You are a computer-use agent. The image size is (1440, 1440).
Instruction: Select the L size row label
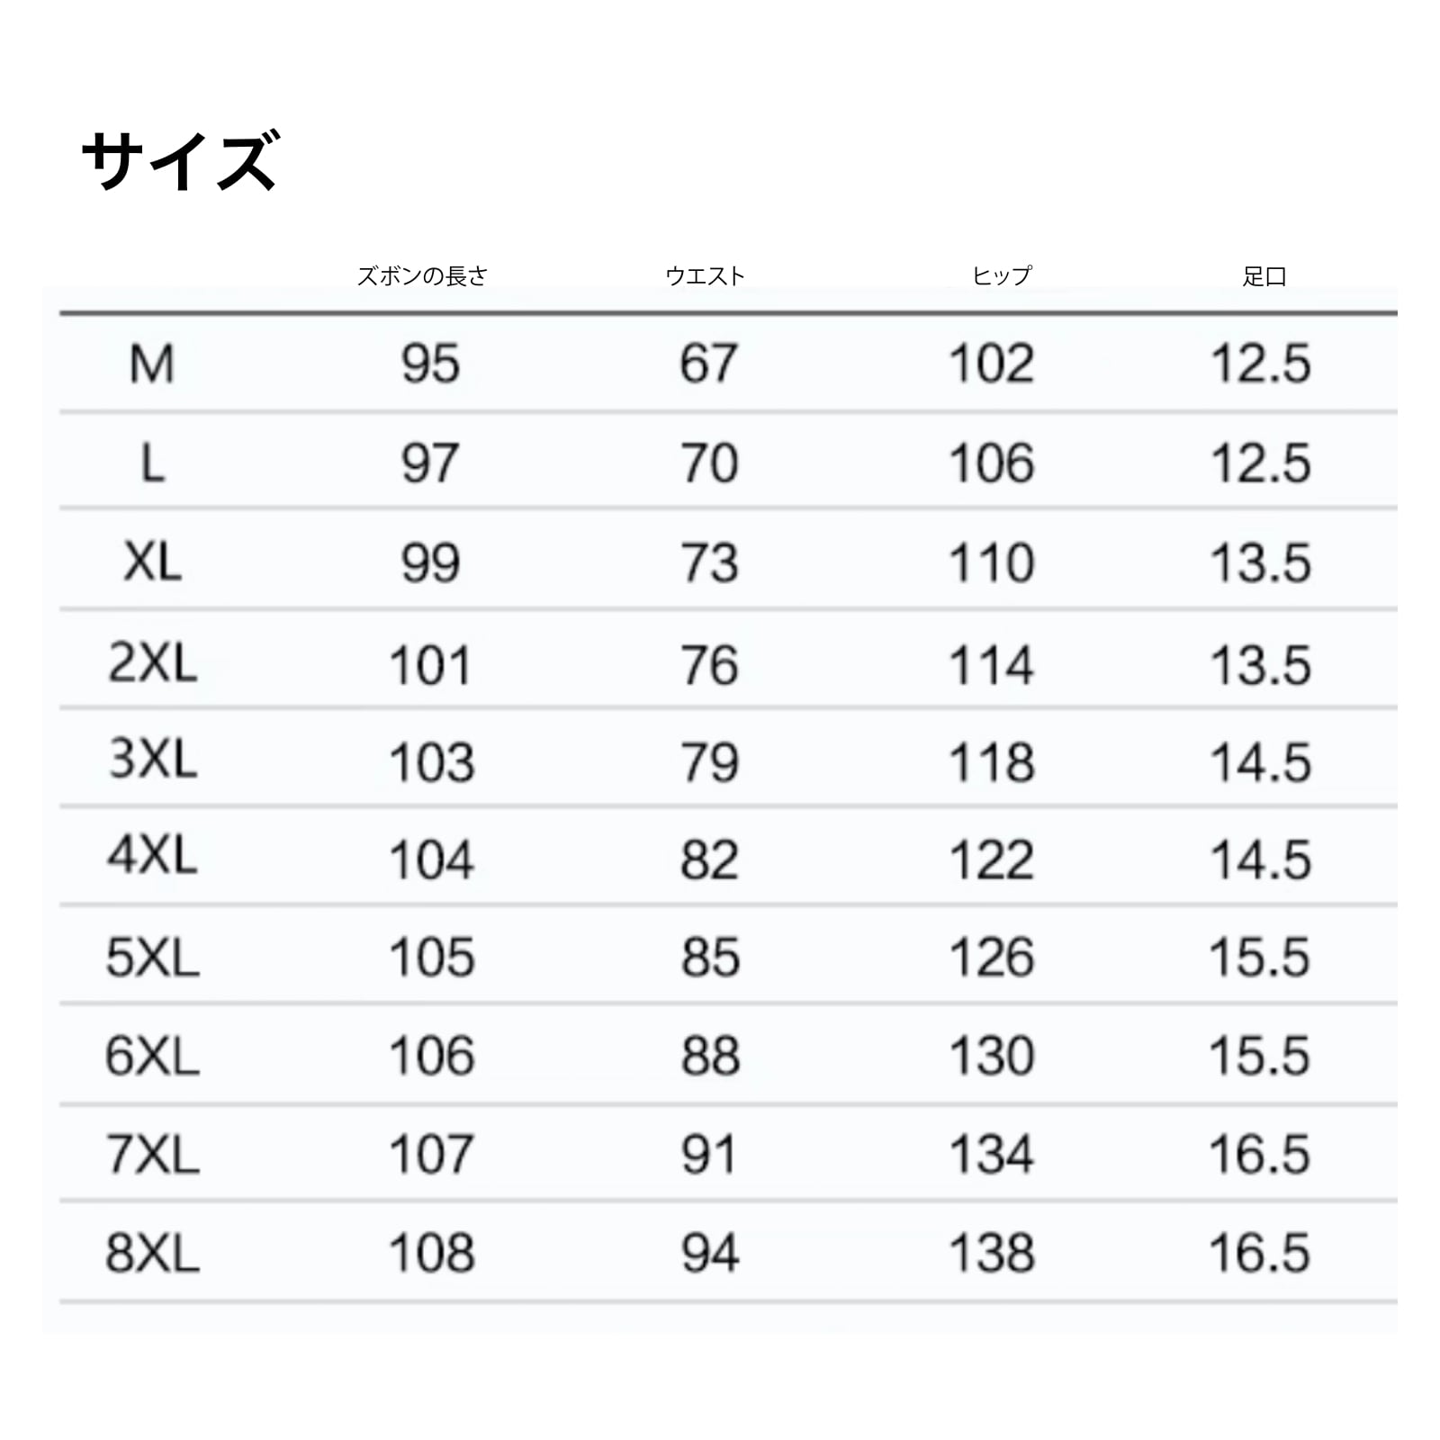click(x=153, y=464)
